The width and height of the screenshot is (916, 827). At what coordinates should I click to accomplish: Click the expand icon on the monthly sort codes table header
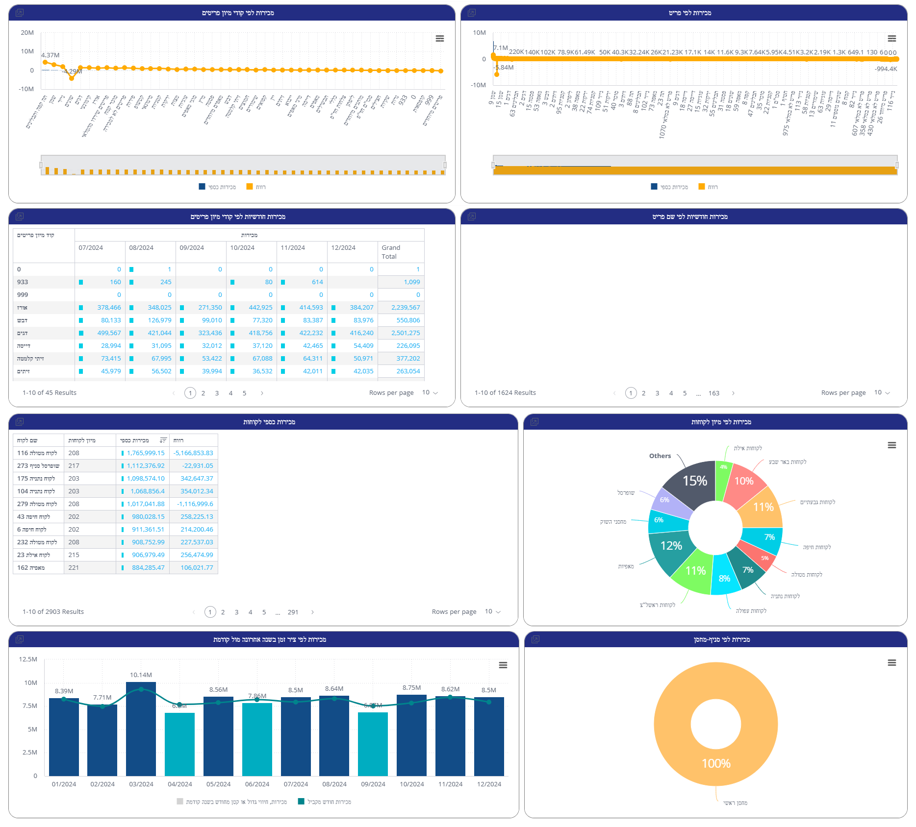pos(20,217)
